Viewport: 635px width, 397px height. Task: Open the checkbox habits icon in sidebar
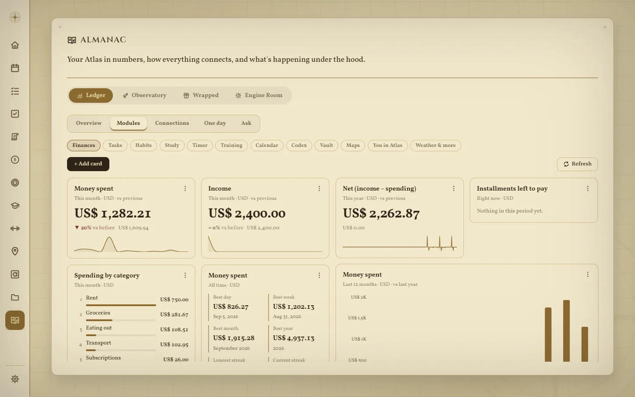[15, 114]
